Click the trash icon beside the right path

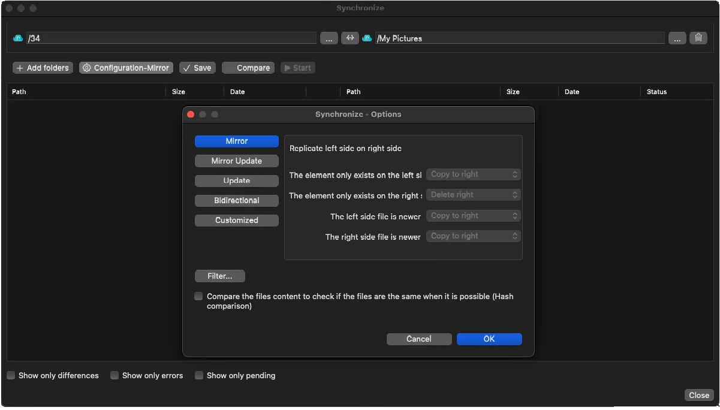(698, 38)
